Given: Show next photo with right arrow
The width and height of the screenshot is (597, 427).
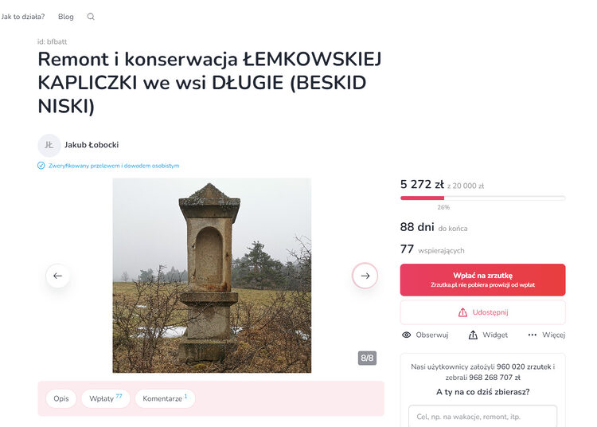Looking at the screenshot, I should point(365,276).
